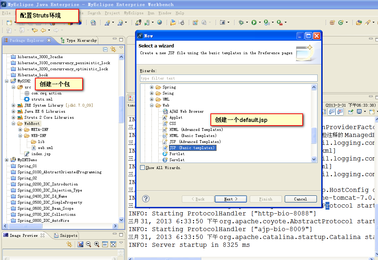Click the 100 percent size icon in Image Preview
Viewport: 378px width, 260px height.
pyautogui.click(x=105, y=244)
